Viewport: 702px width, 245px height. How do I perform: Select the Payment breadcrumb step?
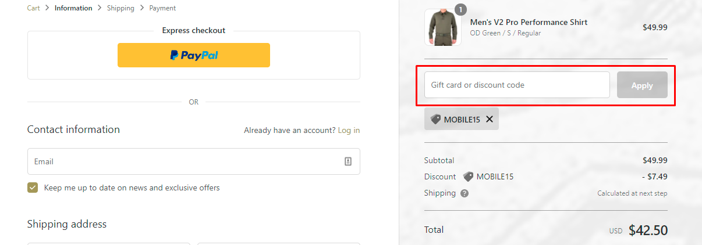pos(162,8)
